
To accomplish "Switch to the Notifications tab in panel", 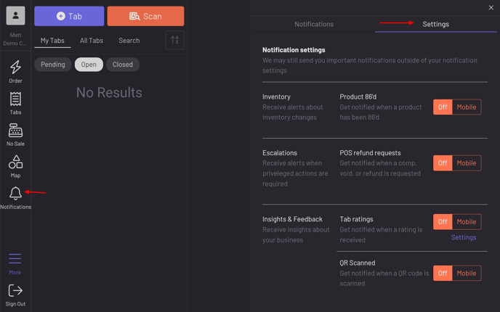I will (314, 24).
